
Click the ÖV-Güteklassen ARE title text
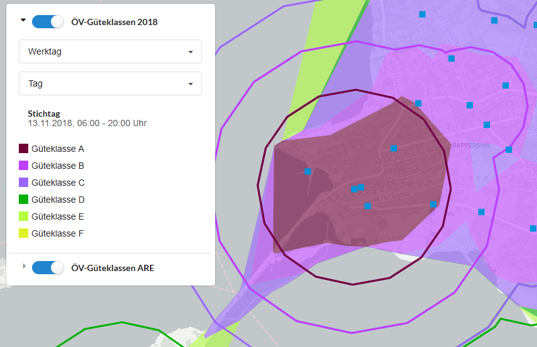(x=113, y=268)
